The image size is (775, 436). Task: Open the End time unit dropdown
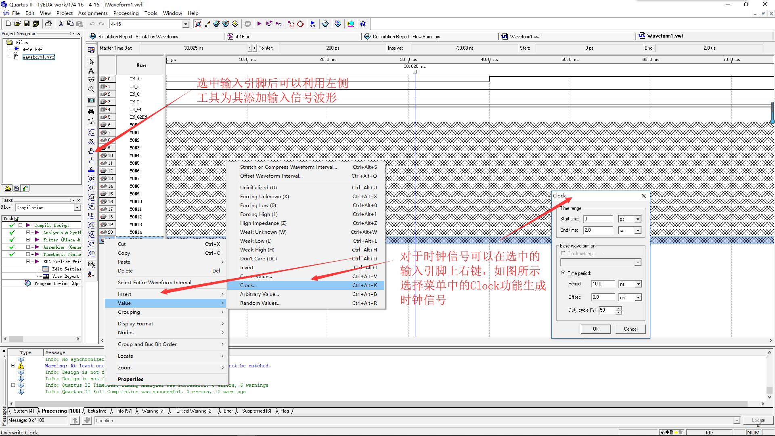638,231
